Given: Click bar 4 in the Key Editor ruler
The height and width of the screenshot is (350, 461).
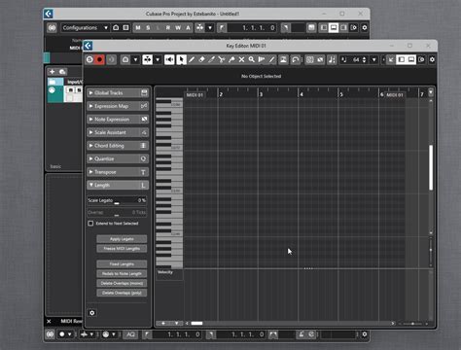Looking at the screenshot, I should click(x=301, y=94).
